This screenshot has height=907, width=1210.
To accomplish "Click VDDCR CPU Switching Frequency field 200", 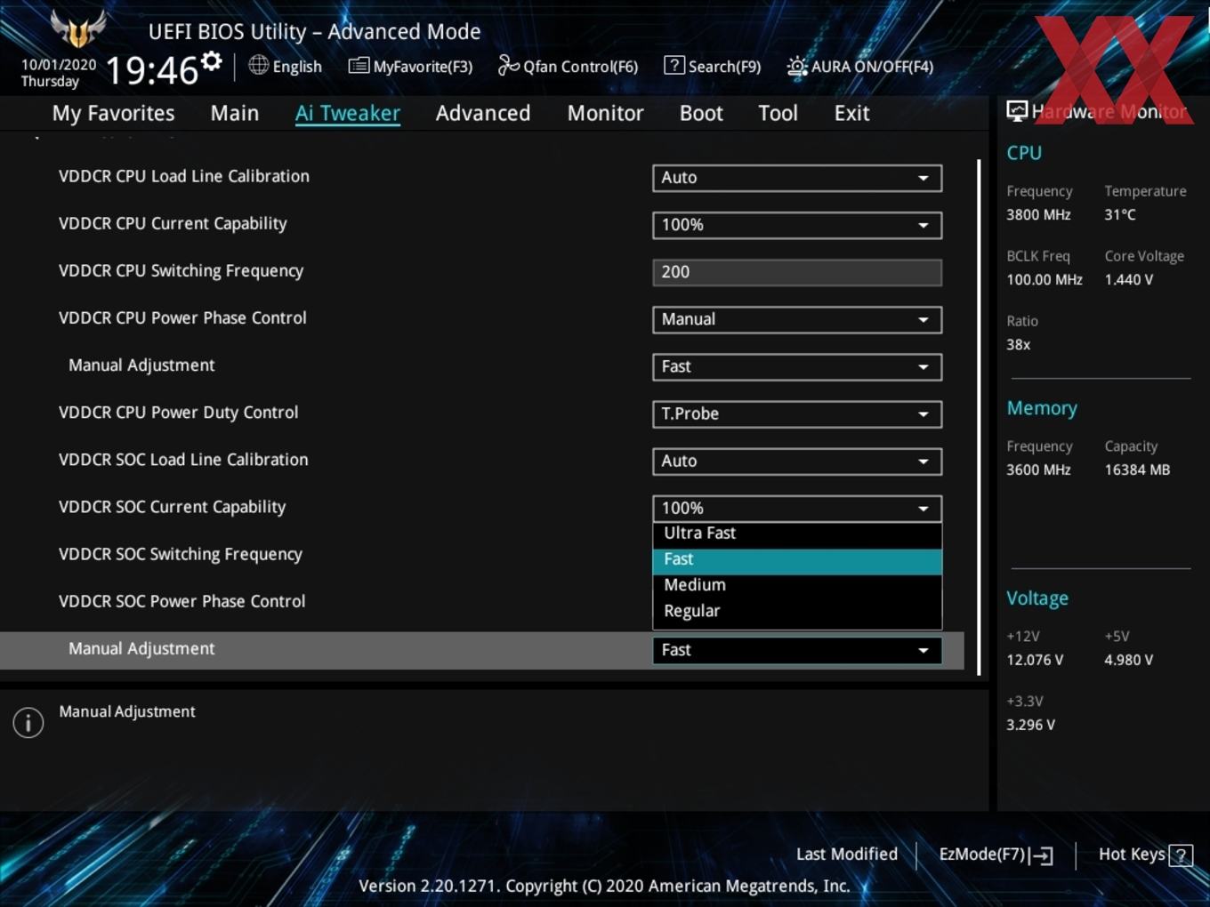I will (x=797, y=272).
